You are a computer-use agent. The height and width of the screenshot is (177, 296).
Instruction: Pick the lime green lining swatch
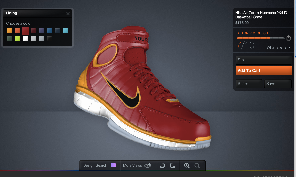point(17,39)
